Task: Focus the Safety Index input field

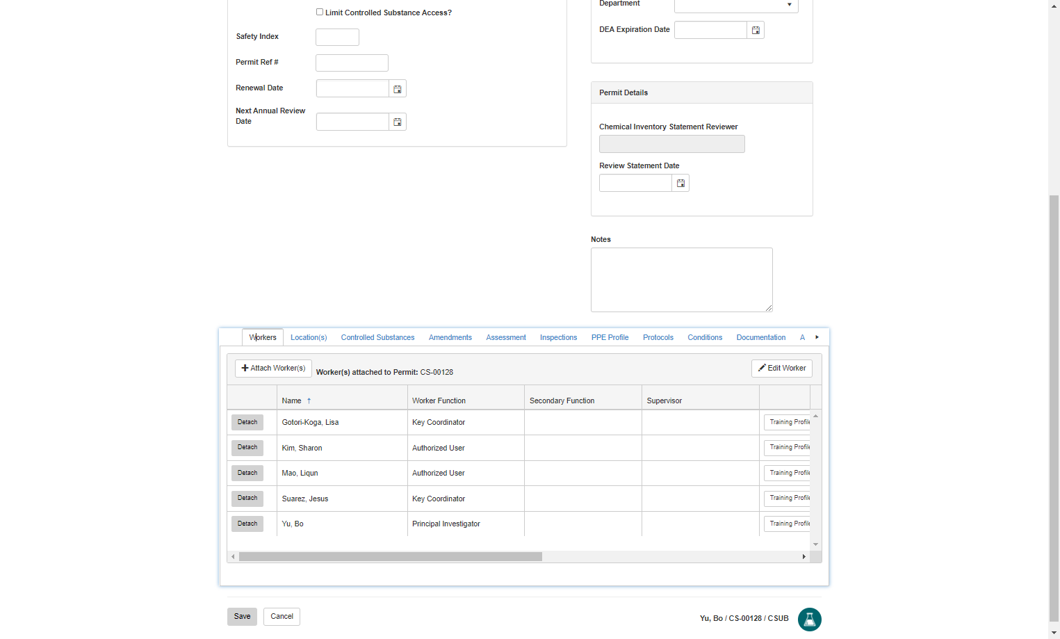Action: tap(337, 38)
